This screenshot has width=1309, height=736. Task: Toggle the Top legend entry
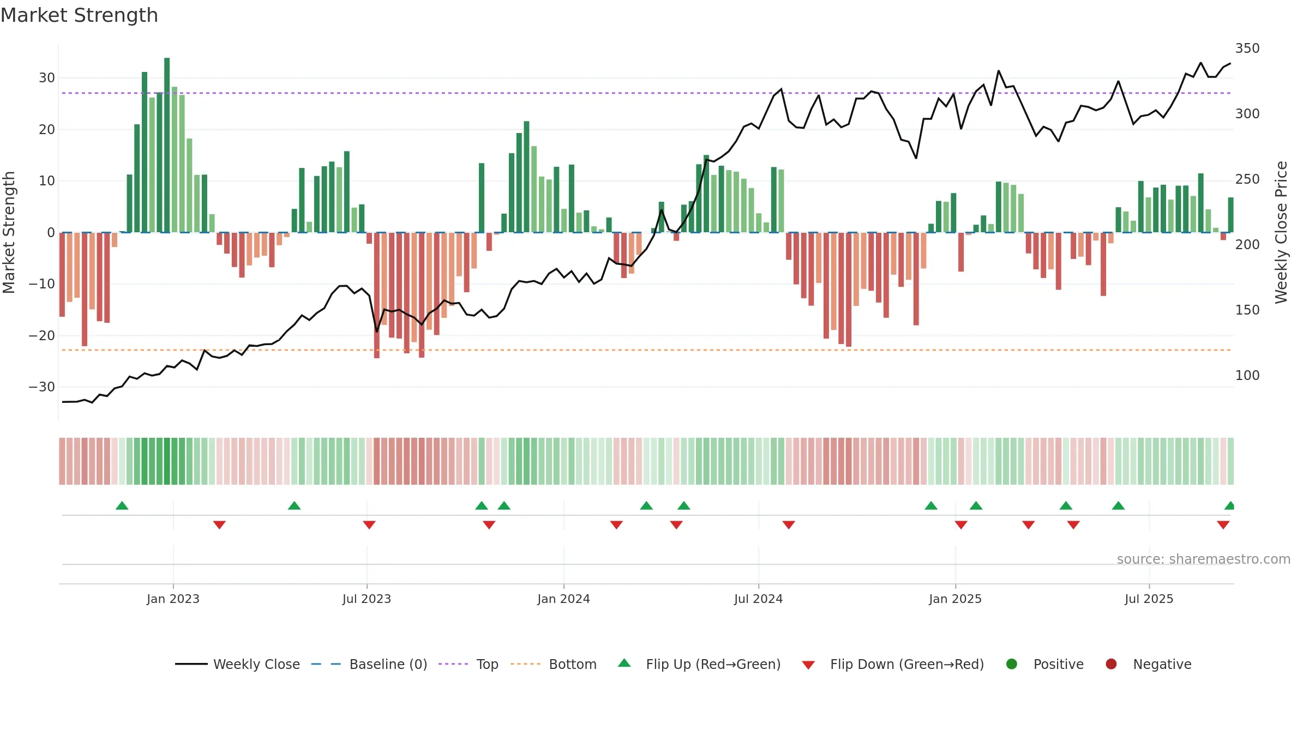click(x=469, y=664)
